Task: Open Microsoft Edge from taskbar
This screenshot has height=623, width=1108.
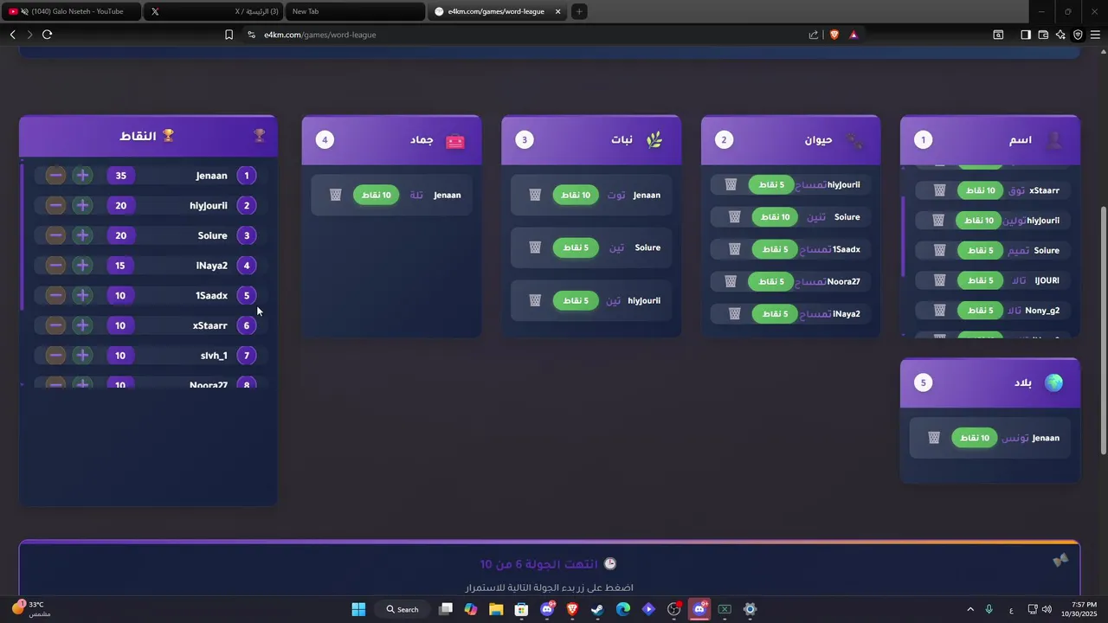Action: coord(623,609)
